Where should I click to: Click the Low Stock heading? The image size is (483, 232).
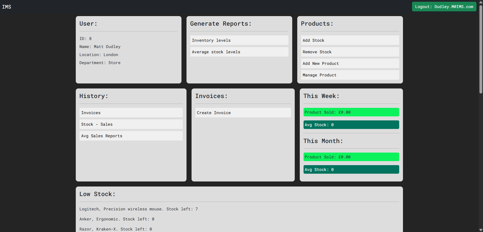(x=97, y=194)
